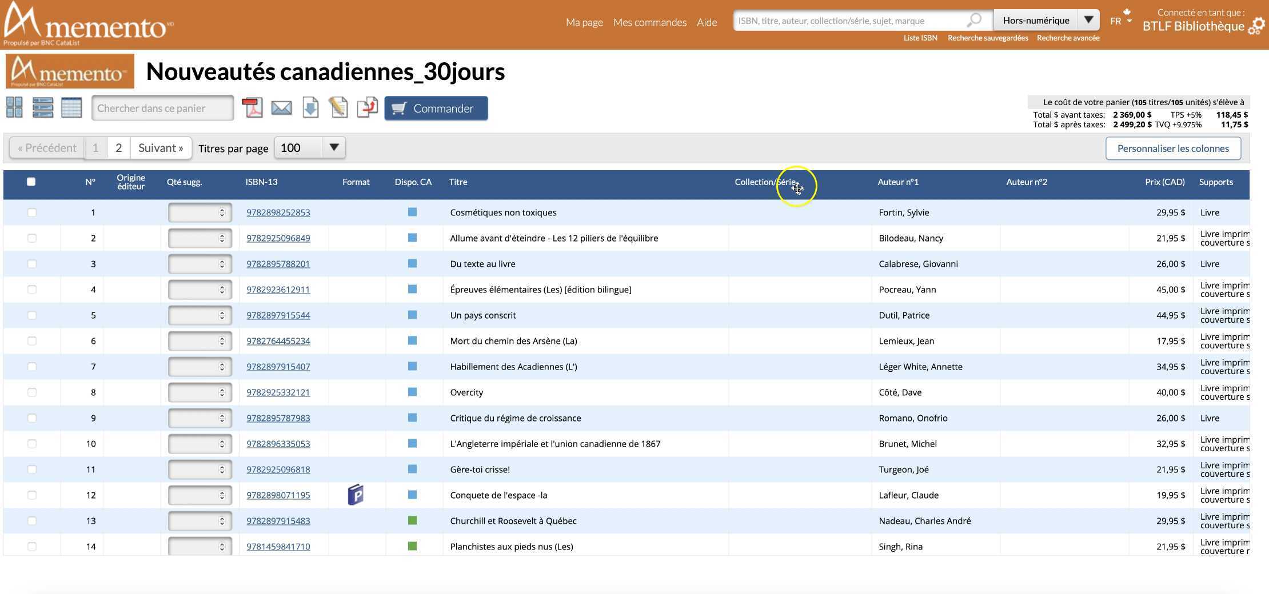The image size is (1269, 594).
Task: Switch to the grid thumbnail view
Action: point(14,107)
